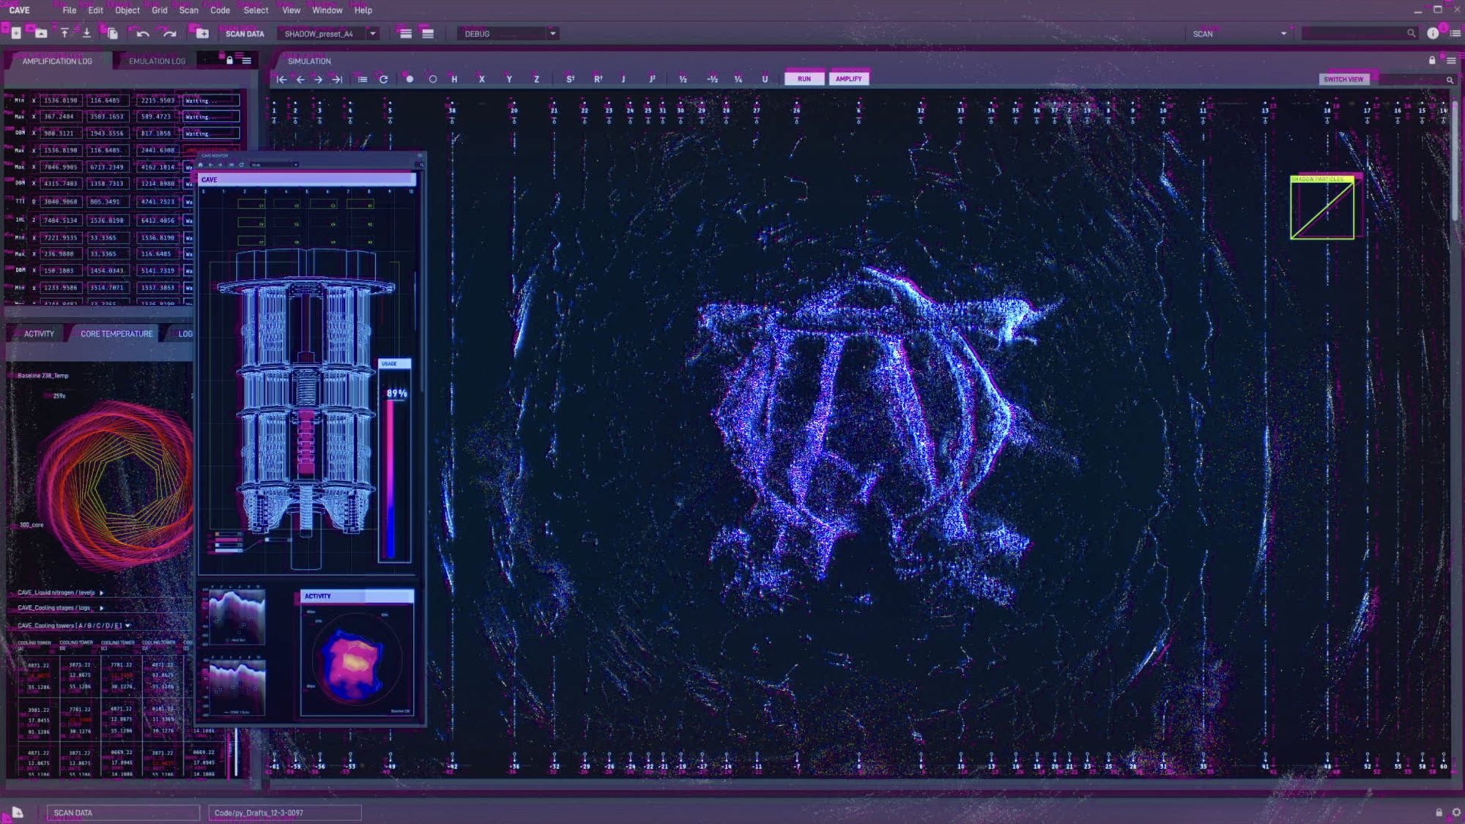Toggle the filled circle record button
This screenshot has height=824, width=1465.
(x=409, y=79)
